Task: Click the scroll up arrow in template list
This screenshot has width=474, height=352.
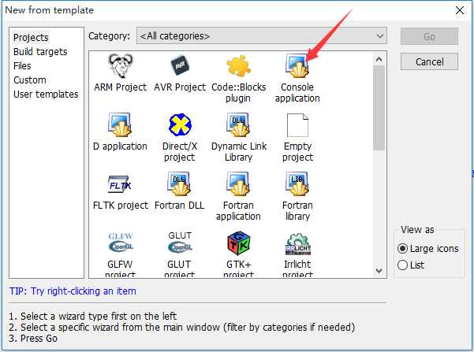Action: 379,60
